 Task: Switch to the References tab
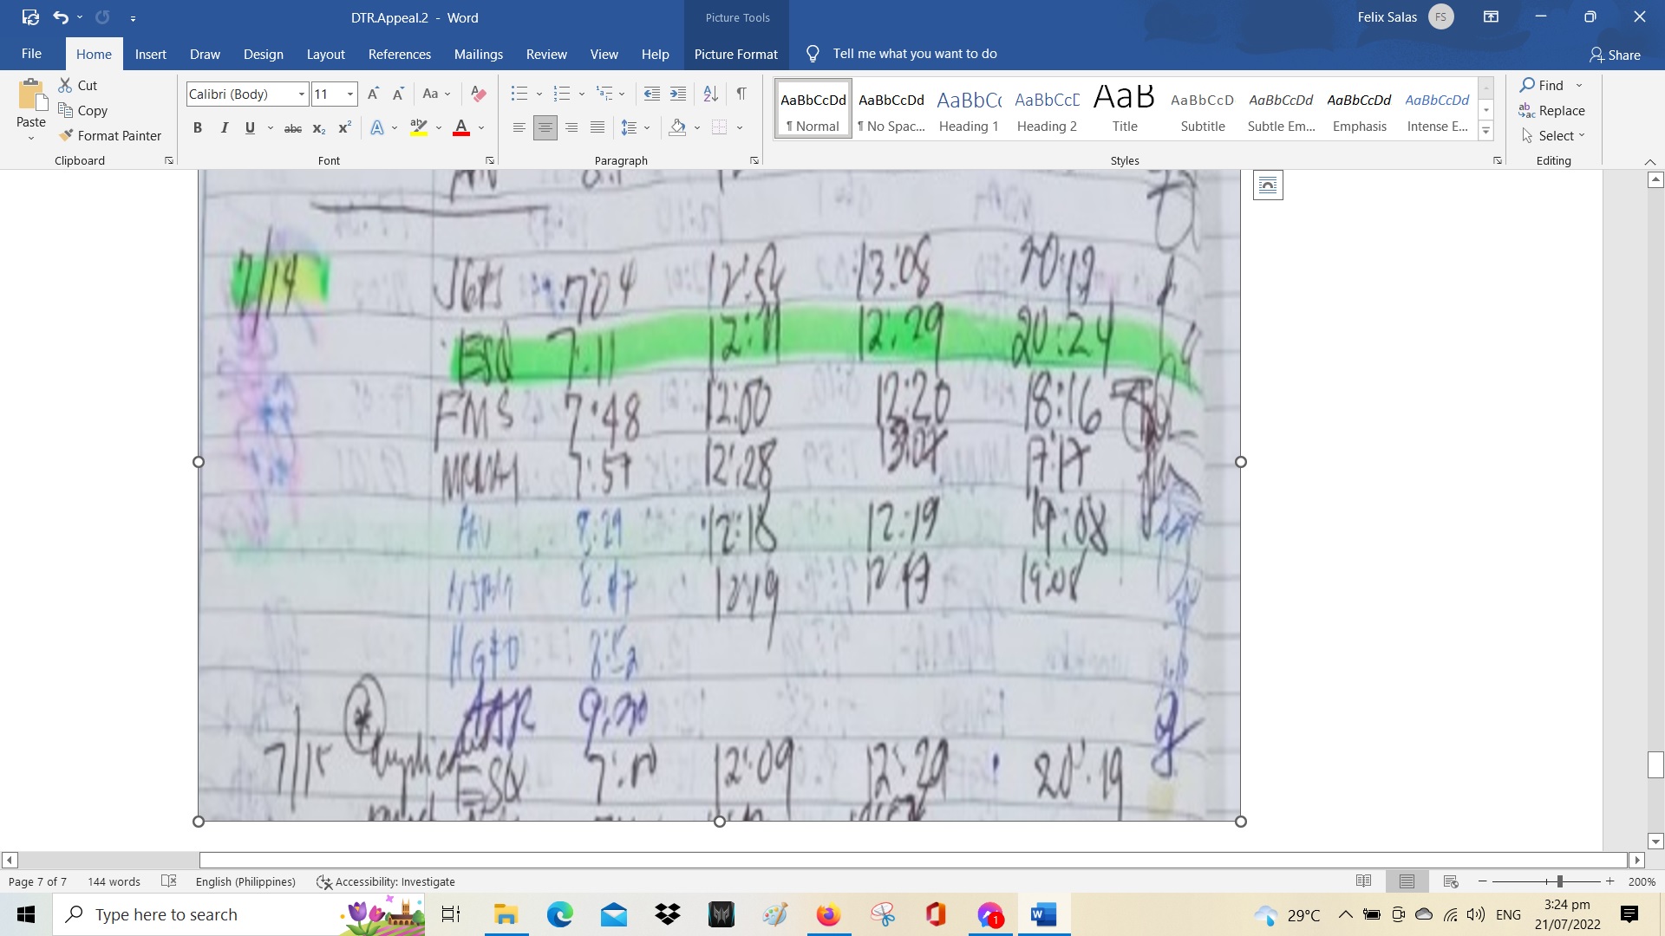point(399,54)
